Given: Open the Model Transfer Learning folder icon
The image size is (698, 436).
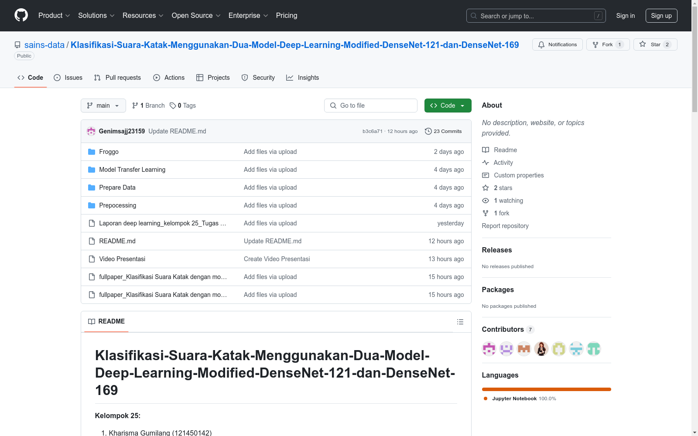Looking at the screenshot, I should point(92,170).
